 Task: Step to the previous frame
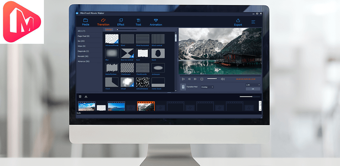point(189,79)
